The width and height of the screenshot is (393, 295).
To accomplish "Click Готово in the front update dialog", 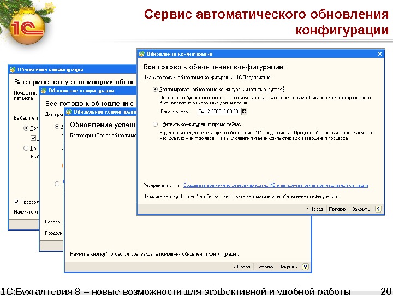I will [337, 209].
